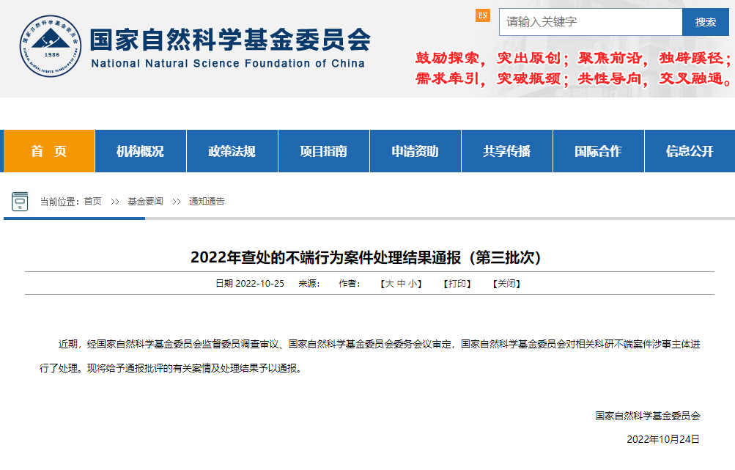Click the English name National Natural Science Foundation of China

click(228, 63)
